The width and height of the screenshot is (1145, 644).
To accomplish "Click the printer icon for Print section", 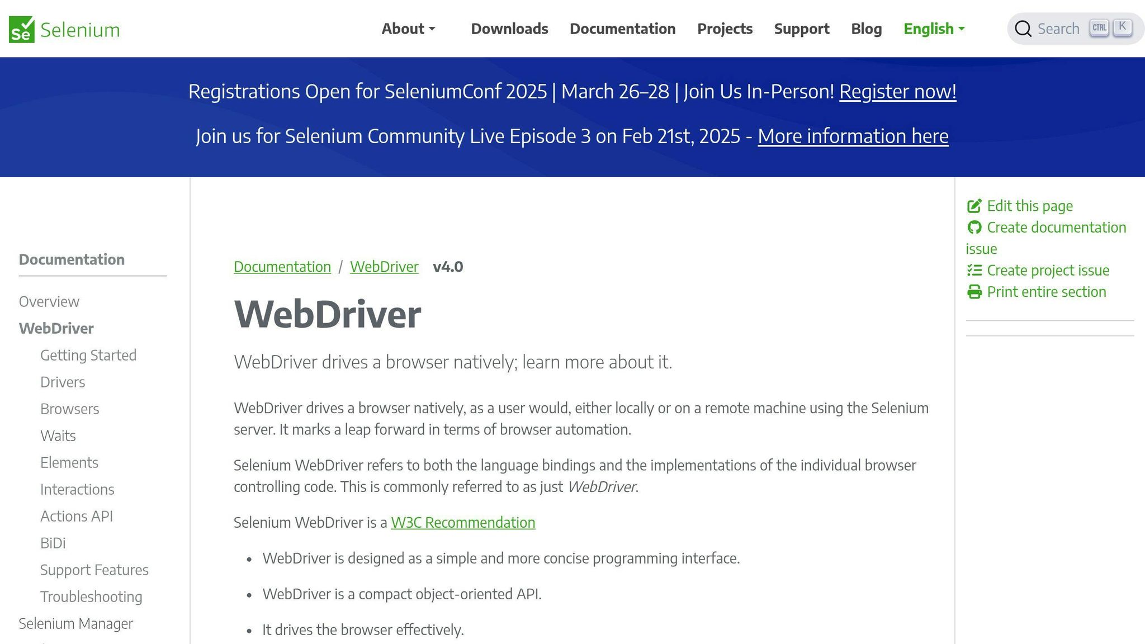I will pos(974,292).
